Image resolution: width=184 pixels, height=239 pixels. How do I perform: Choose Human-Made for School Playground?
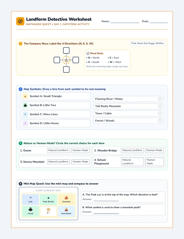[154, 162]
